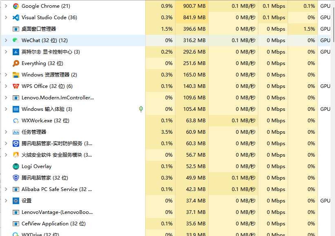Click the Windows 资源管理器 folder icon
This screenshot has height=236, width=335.
point(16,75)
